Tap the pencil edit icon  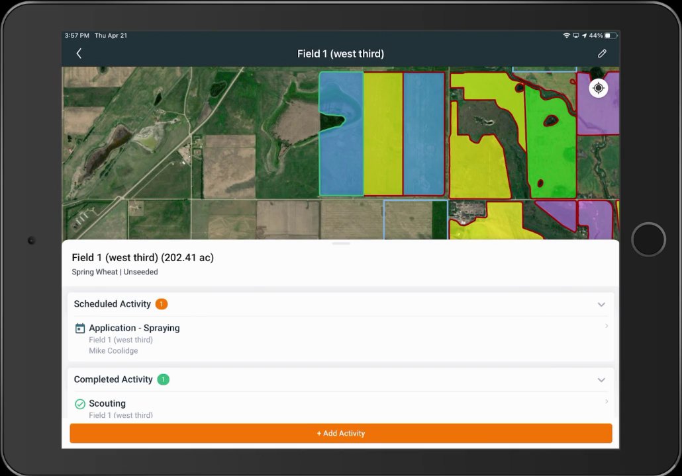[602, 54]
